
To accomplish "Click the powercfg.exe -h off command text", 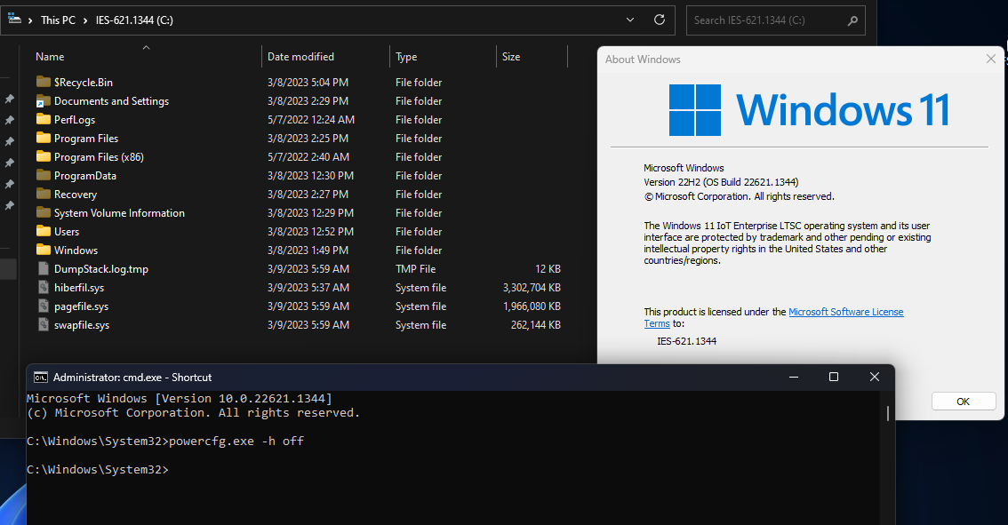I will tap(236, 441).
